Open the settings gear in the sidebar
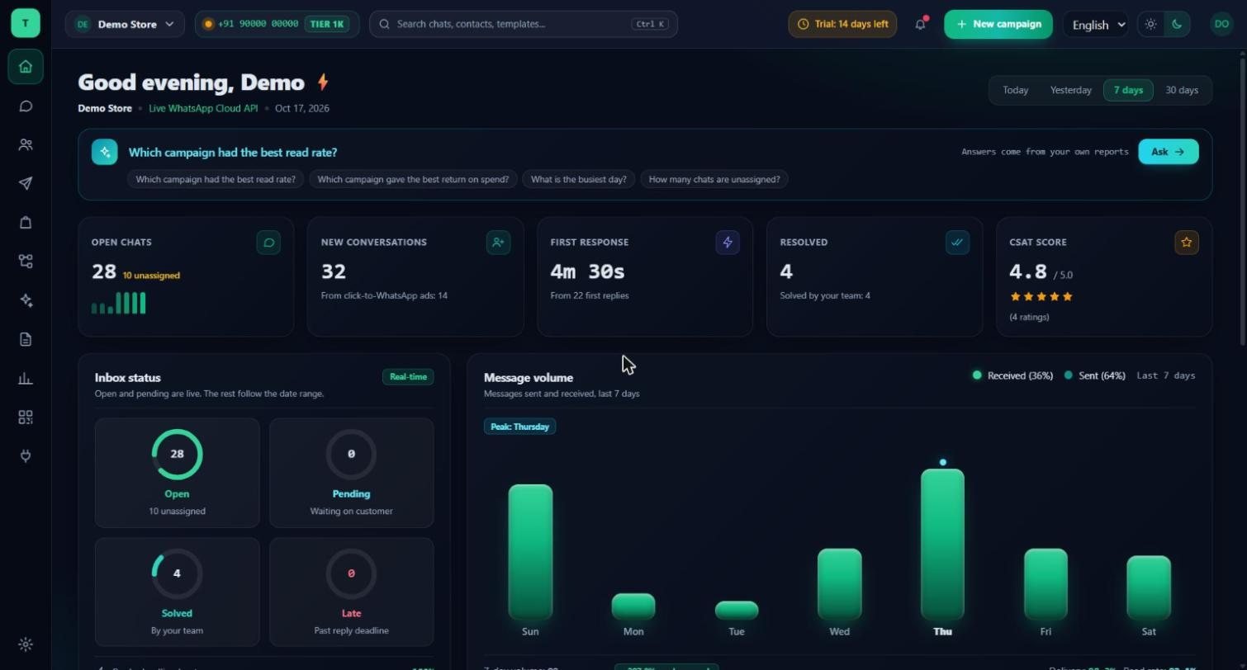Image resolution: width=1247 pixels, height=670 pixels. click(x=26, y=644)
